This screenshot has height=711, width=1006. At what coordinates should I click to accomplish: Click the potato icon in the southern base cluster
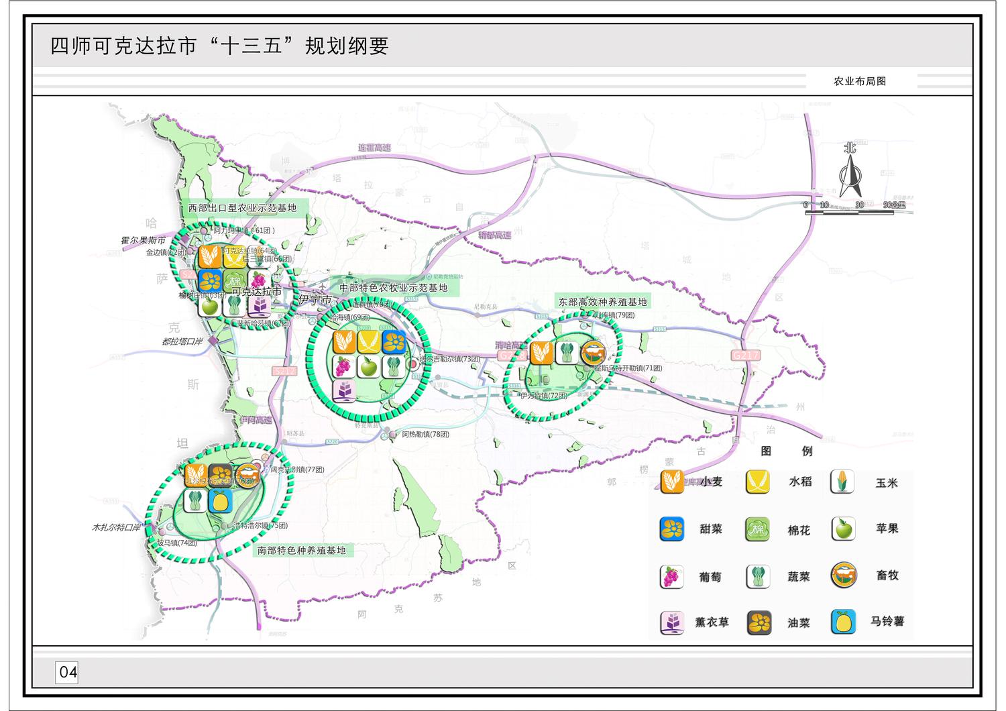(x=220, y=500)
